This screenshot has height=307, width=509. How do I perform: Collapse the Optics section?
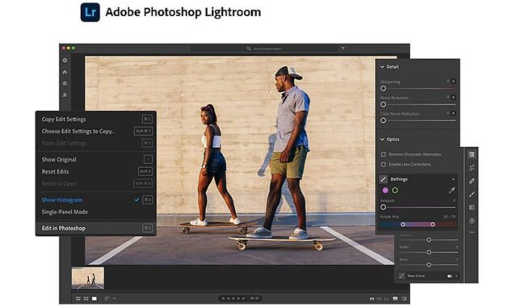click(x=382, y=140)
